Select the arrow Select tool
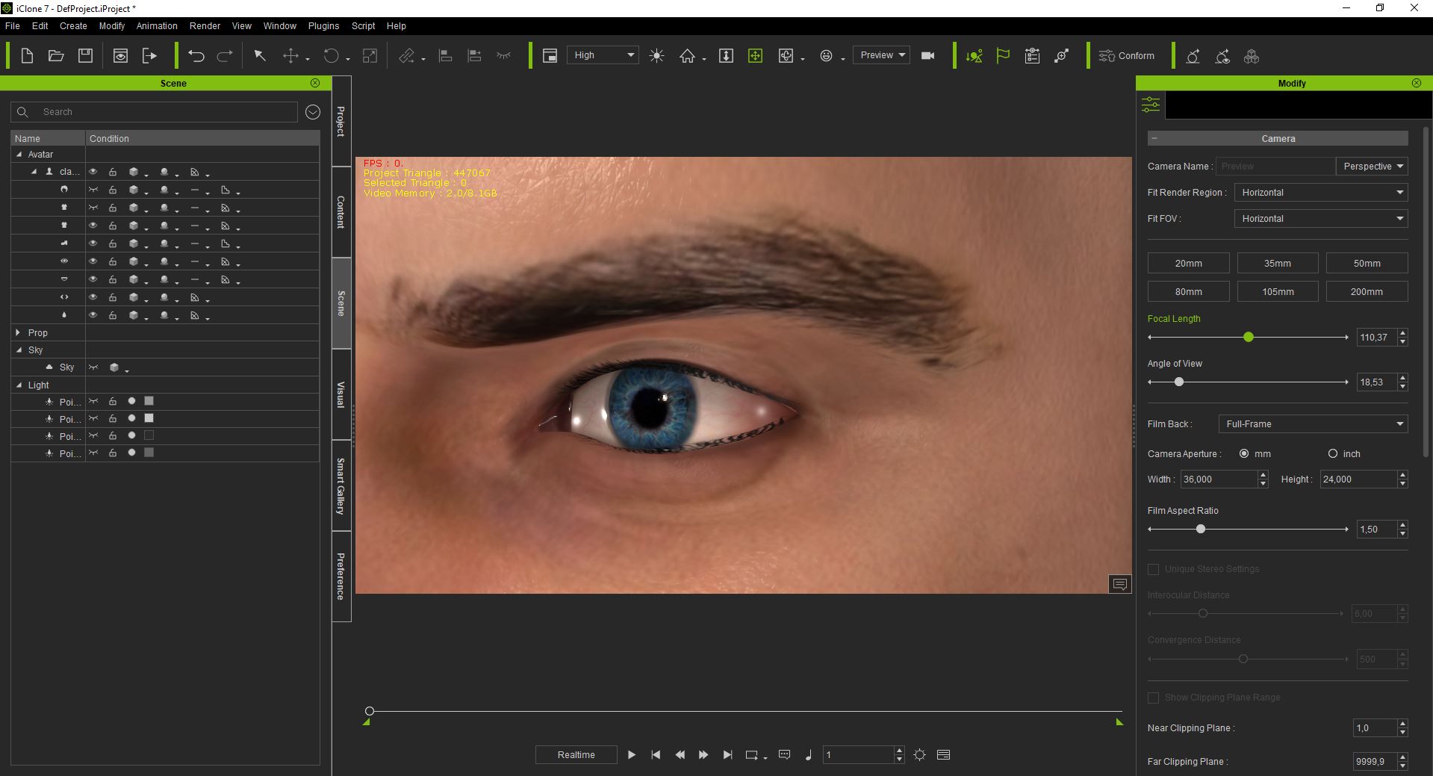Image resolution: width=1433 pixels, height=776 pixels. pyautogui.click(x=260, y=56)
